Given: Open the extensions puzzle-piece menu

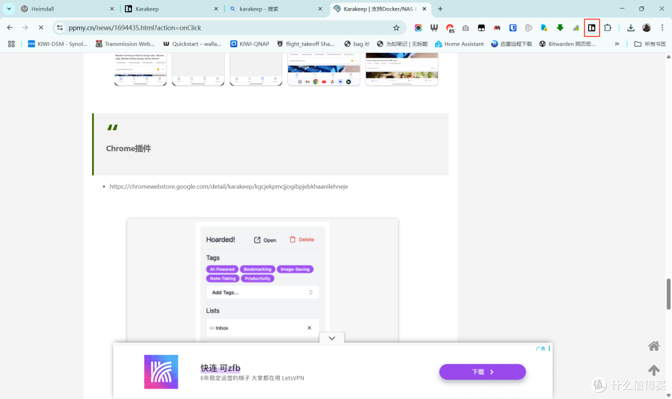Looking at the screenshot, I should click(608, 27).
